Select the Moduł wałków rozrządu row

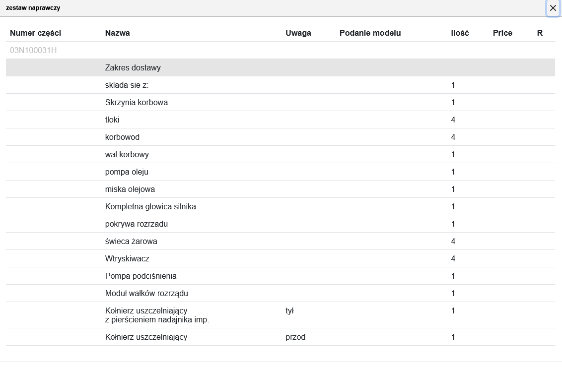tap(146, 294)
